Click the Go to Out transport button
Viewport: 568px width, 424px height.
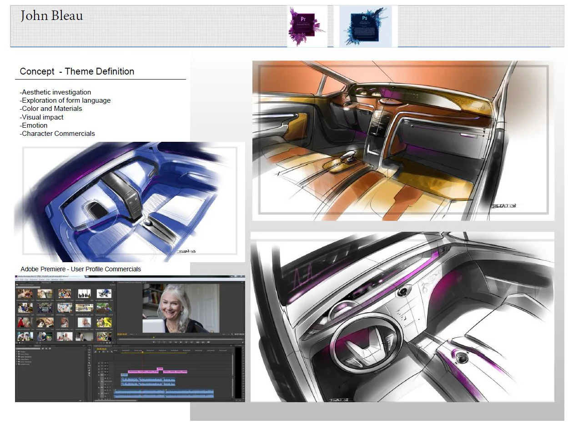point(191,342)
